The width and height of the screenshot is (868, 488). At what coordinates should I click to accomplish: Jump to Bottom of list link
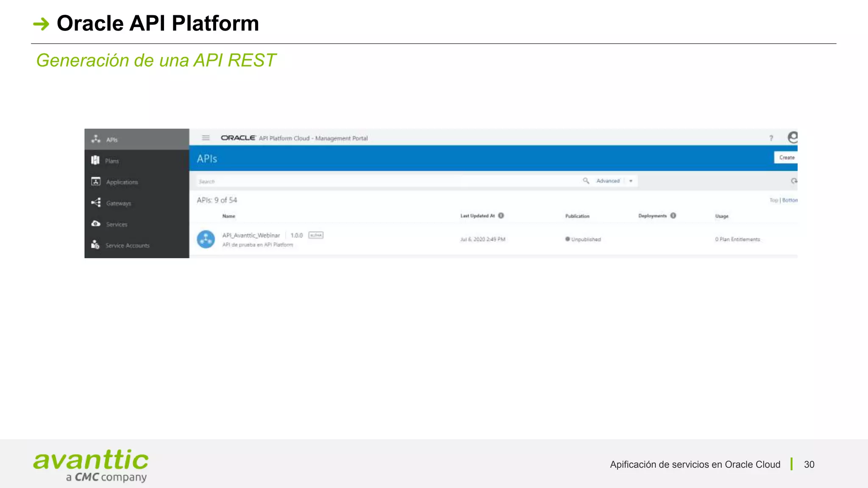tap(790, 200)
